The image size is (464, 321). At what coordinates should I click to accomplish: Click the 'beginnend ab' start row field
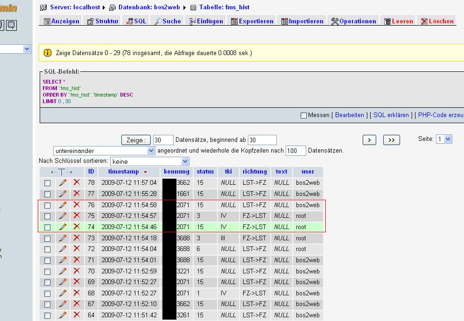click(262, 140)
